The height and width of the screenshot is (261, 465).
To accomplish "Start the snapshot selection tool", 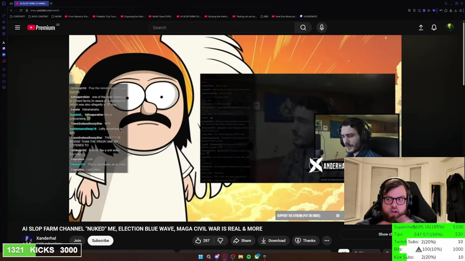I will pos(419,11).
